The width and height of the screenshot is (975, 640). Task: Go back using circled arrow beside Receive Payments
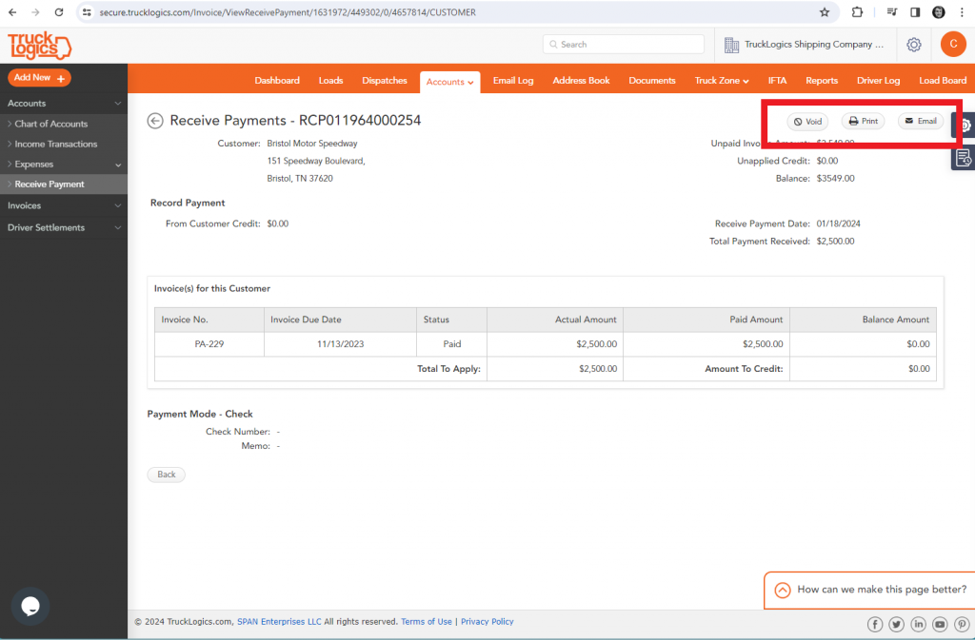point(155,121)
